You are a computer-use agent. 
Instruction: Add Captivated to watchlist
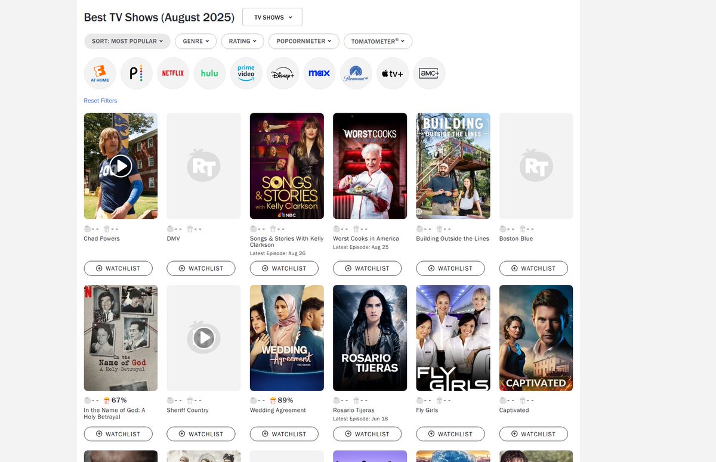[x=533, y=434]
